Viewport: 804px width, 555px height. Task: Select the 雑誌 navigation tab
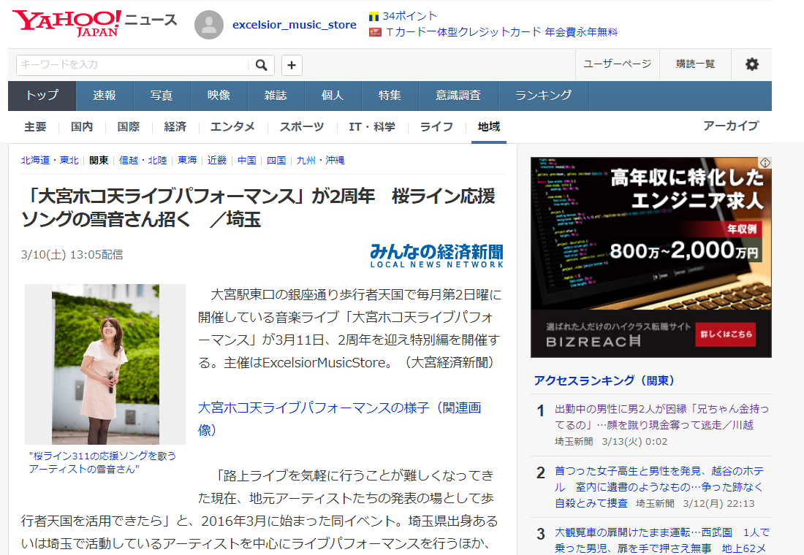tap(276, 96)
